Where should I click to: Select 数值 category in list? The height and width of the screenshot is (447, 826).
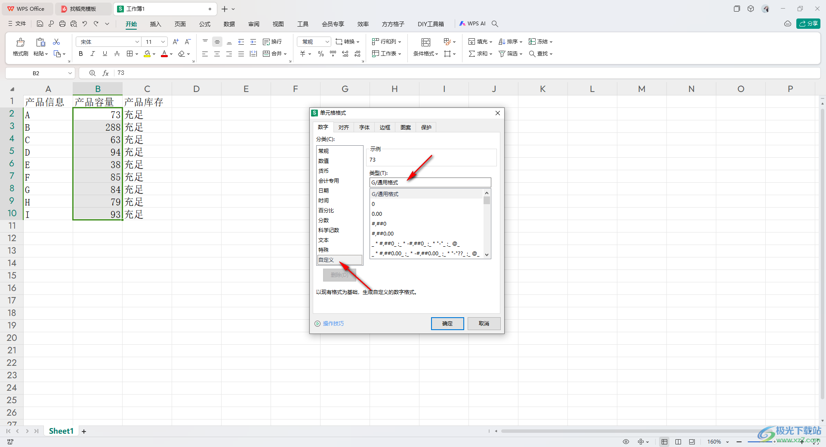[339, 161]
